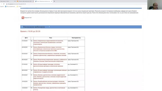
Task: Collapse the Расписание вебинаров section toggle
Action: 22,27
